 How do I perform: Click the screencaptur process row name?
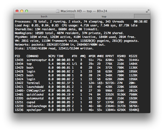37,60
